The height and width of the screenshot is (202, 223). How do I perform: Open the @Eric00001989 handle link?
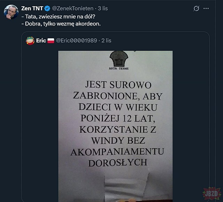[77, 41]
